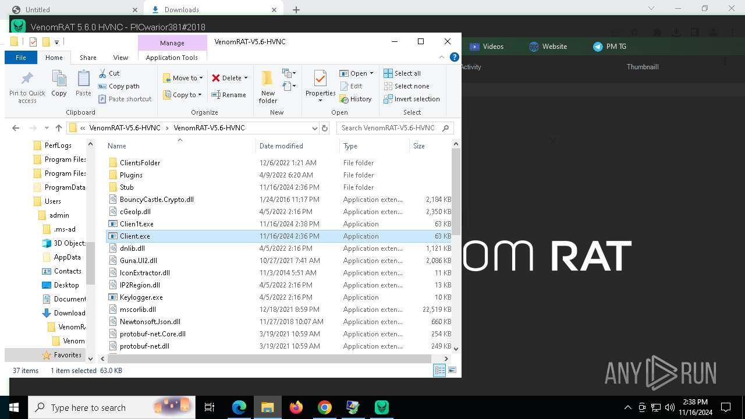
Task: Select the Keylogger.exe file
Action: coord(141,297)
